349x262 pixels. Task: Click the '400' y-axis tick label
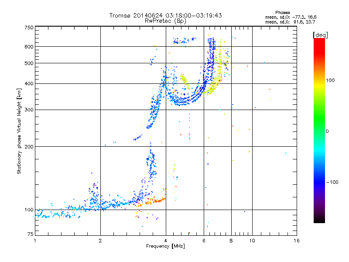point(29,84)
